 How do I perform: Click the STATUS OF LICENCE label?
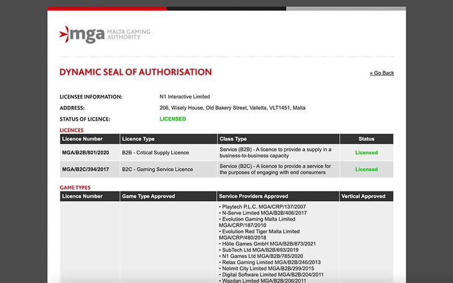point(85,119)
